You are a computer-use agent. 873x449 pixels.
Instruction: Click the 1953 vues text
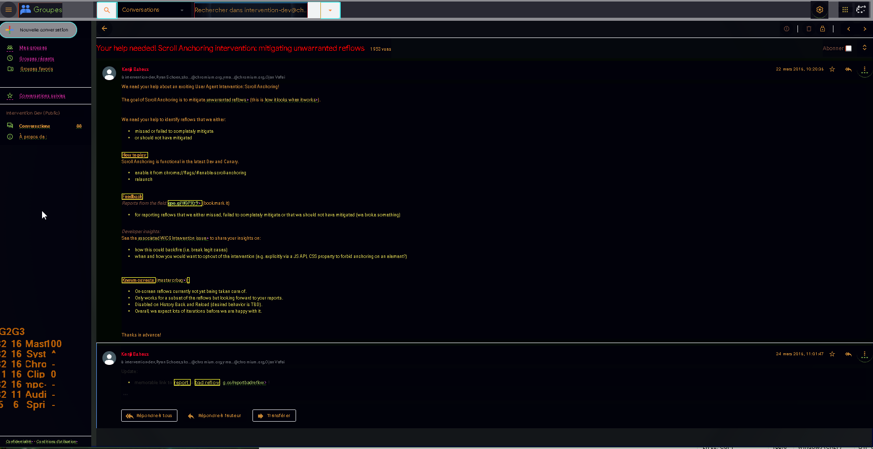(x=380, y=49)
